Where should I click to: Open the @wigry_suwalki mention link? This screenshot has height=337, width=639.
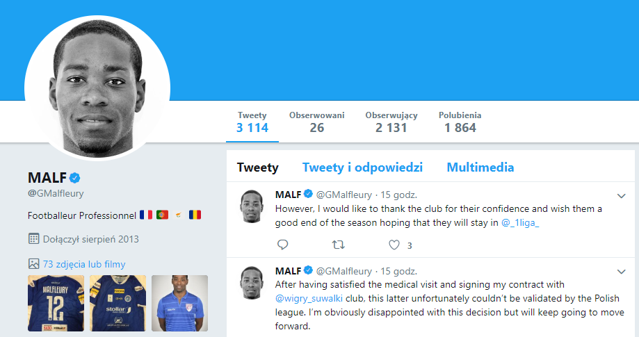coord(304,299)
